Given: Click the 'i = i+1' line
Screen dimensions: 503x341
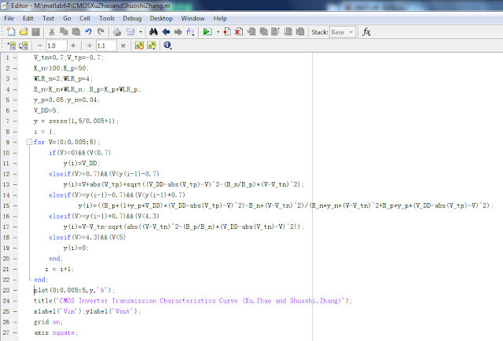Looking at the screenshot, I should point(60,269).
